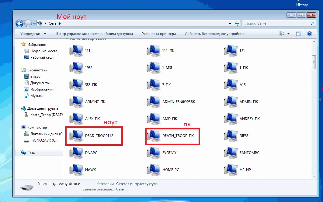
Task: Select computer icon 'ADMIN7-ПК'
Action: tap(76, 102)
